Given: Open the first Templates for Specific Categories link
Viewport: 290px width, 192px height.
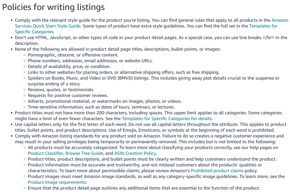Looking at the screenshot, I should pyautogui.click(x=263, y=26).
